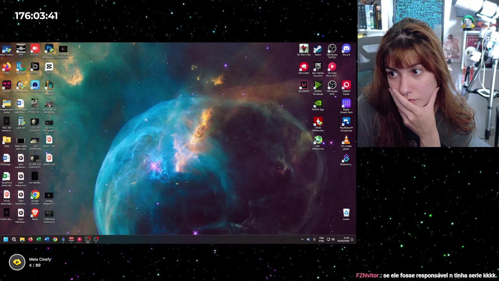
Task: Select Quadros p pintar.xlsx spreadsheet
Action: pyautogui.click(x=7, y=179)
